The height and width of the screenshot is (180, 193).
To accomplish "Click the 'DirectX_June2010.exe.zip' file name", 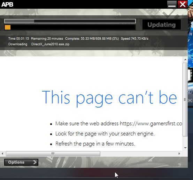I will 51,44.
